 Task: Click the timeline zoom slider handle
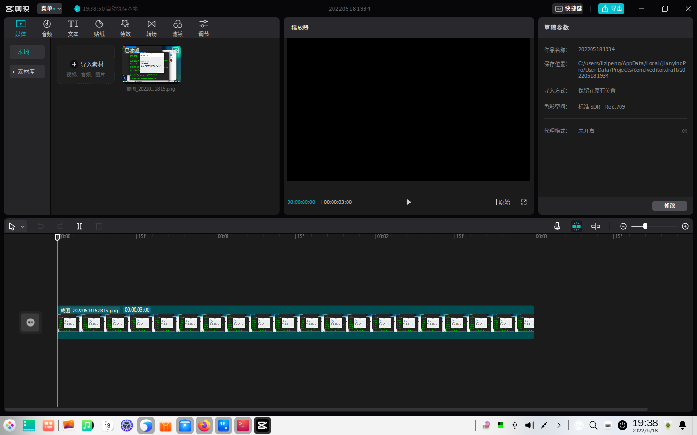pos(645,226)
